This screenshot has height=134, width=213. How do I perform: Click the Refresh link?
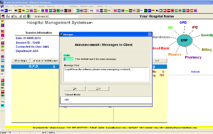(x=195, y=72)
